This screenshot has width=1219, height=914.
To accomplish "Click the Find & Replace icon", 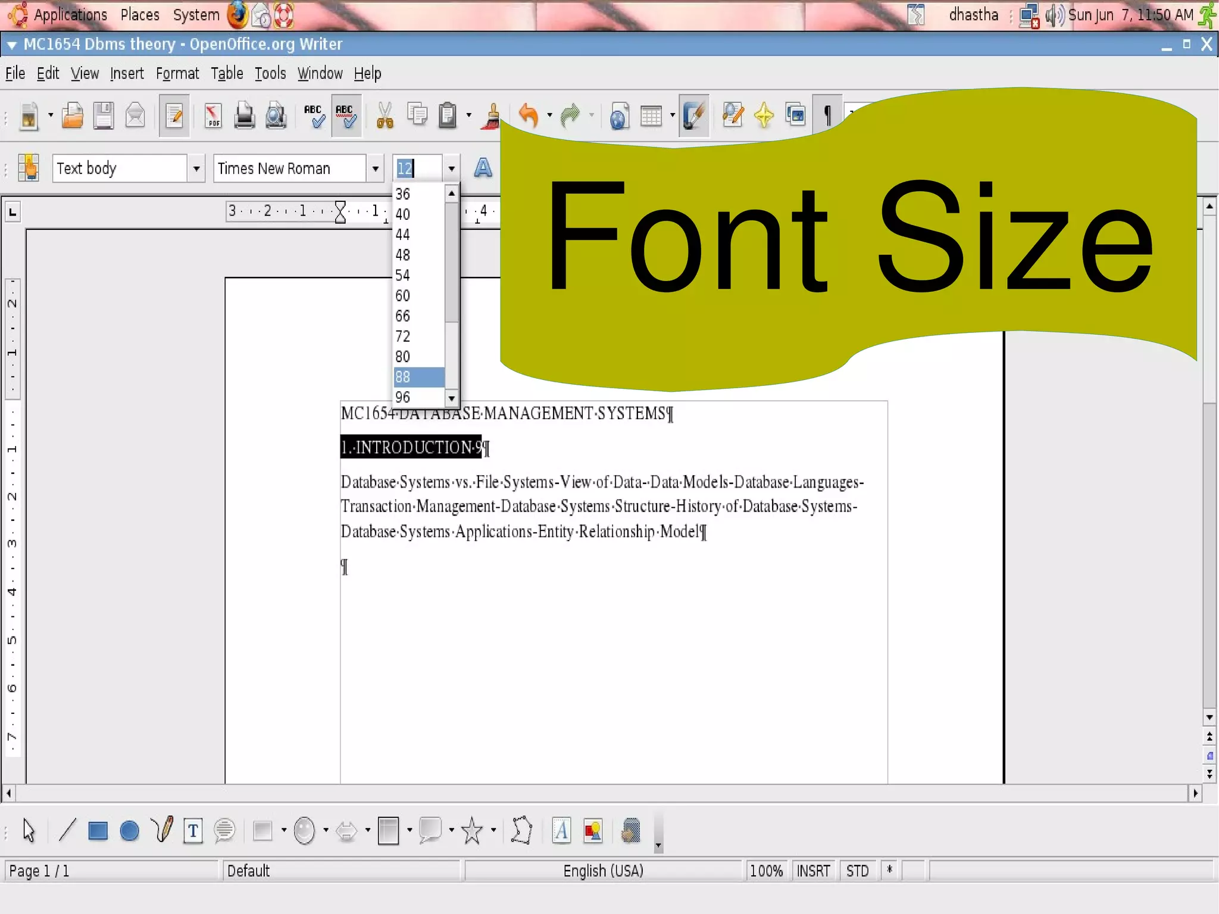I will point(733,114).
